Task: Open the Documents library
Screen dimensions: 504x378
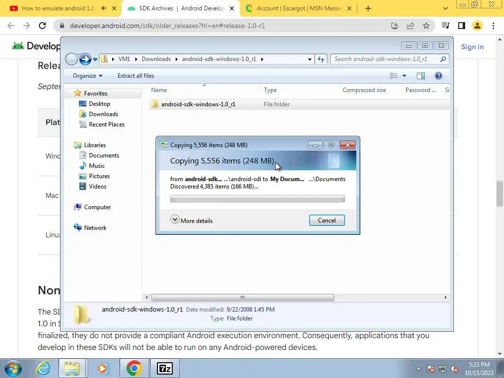Action: (104, 155)
